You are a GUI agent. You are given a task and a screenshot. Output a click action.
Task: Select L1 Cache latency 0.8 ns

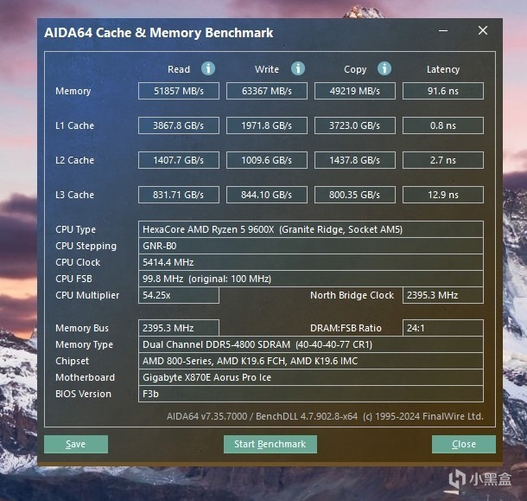coord(443,125)
